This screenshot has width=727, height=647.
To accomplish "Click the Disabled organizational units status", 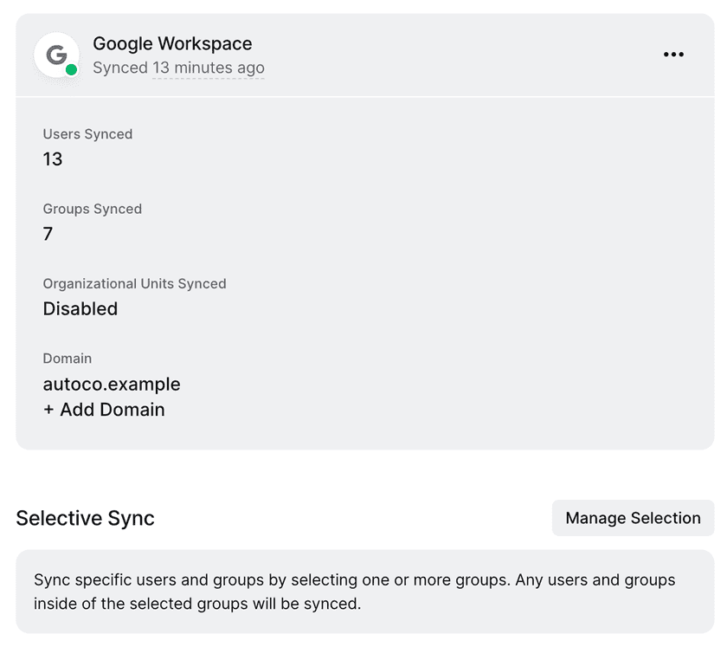I will pyautogui.click(x=80, y=309).
